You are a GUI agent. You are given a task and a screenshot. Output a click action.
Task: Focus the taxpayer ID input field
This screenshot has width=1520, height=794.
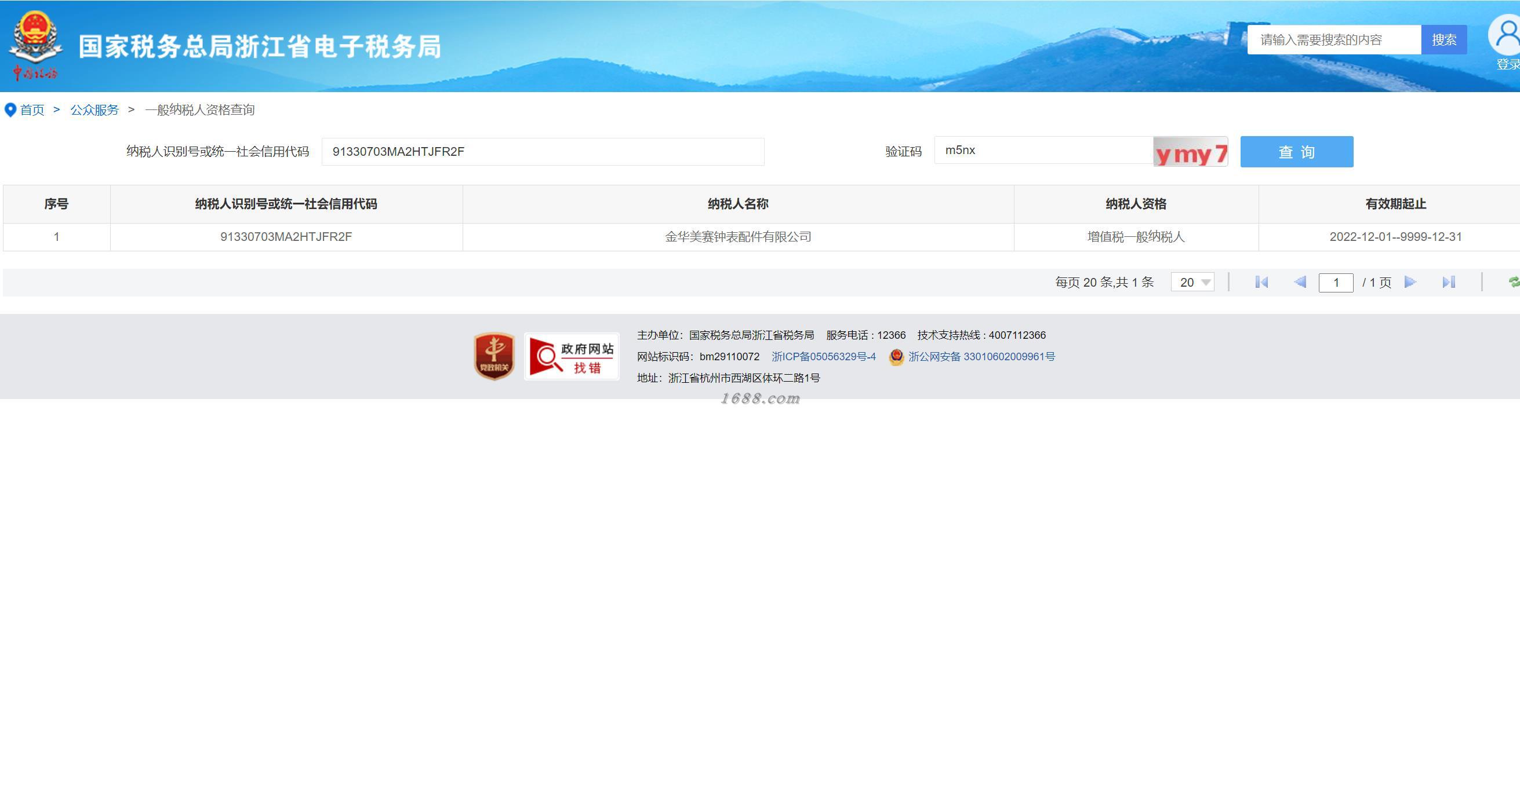click(x=542, y=152)
